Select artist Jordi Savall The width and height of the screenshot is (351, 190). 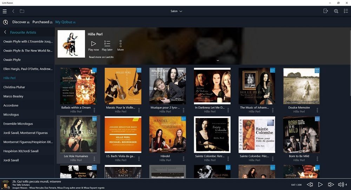click(x=27, y=160)
